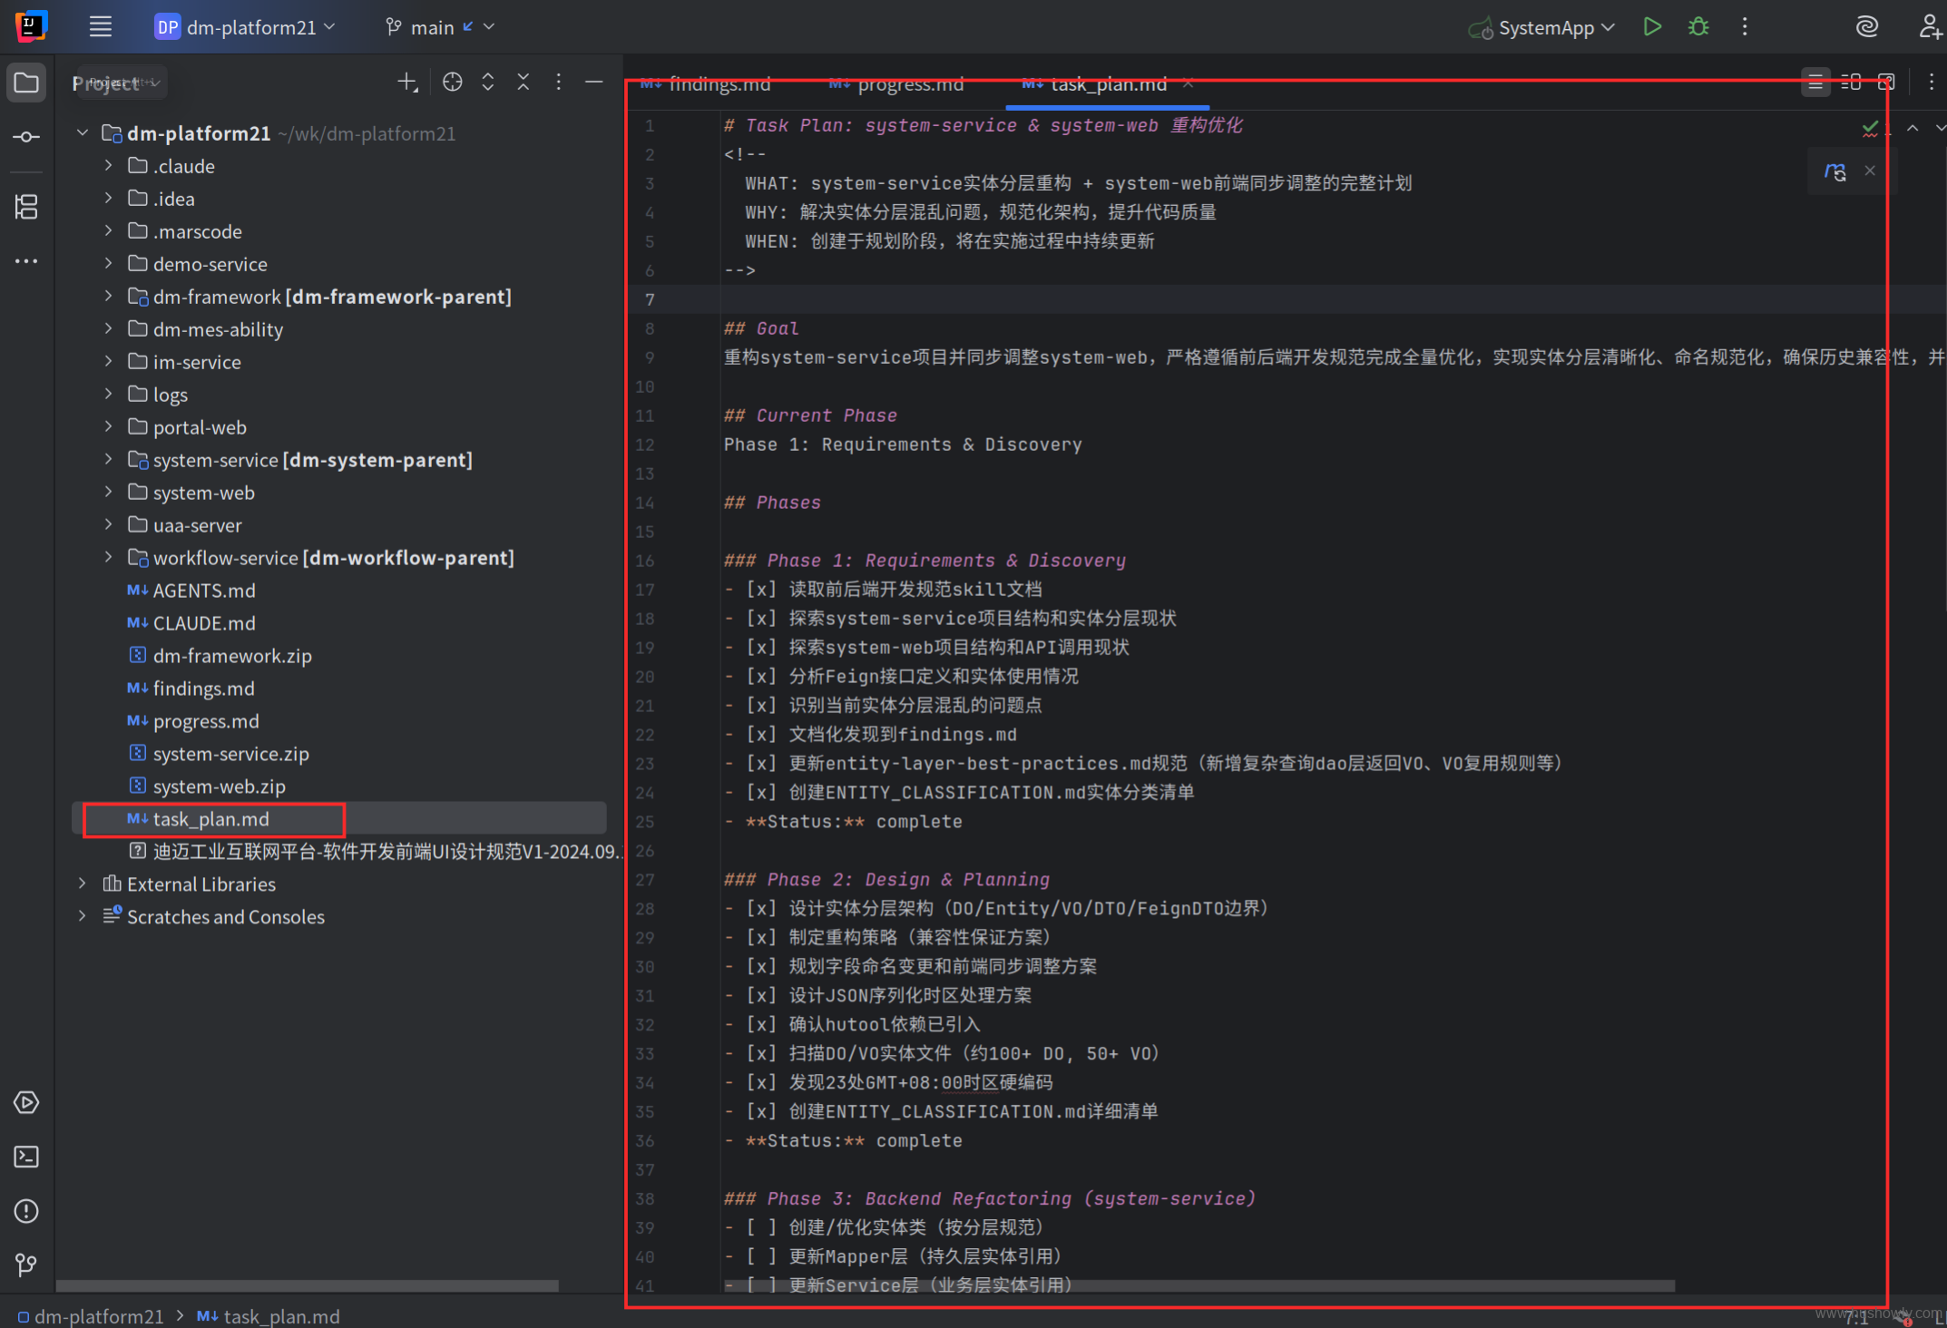
Task: Switch to preview-only view mode
Action: pos(1886,83)
